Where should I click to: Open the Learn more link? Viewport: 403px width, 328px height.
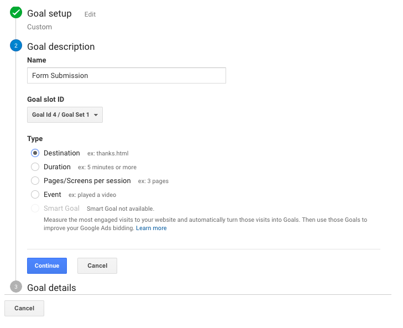(x=151, y=228)
